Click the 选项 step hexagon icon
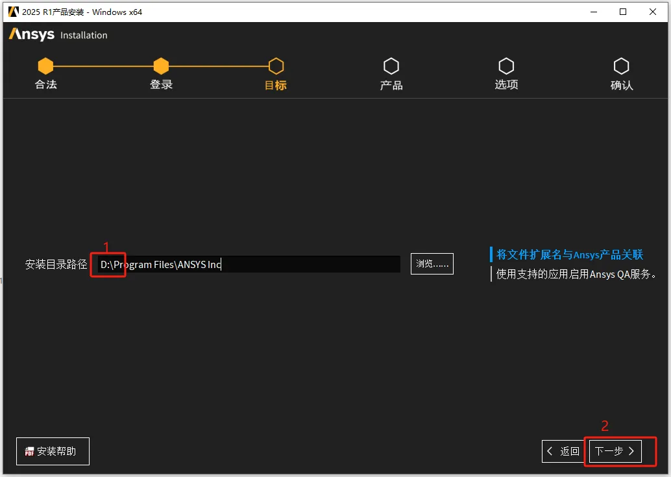 click(506, 66)
